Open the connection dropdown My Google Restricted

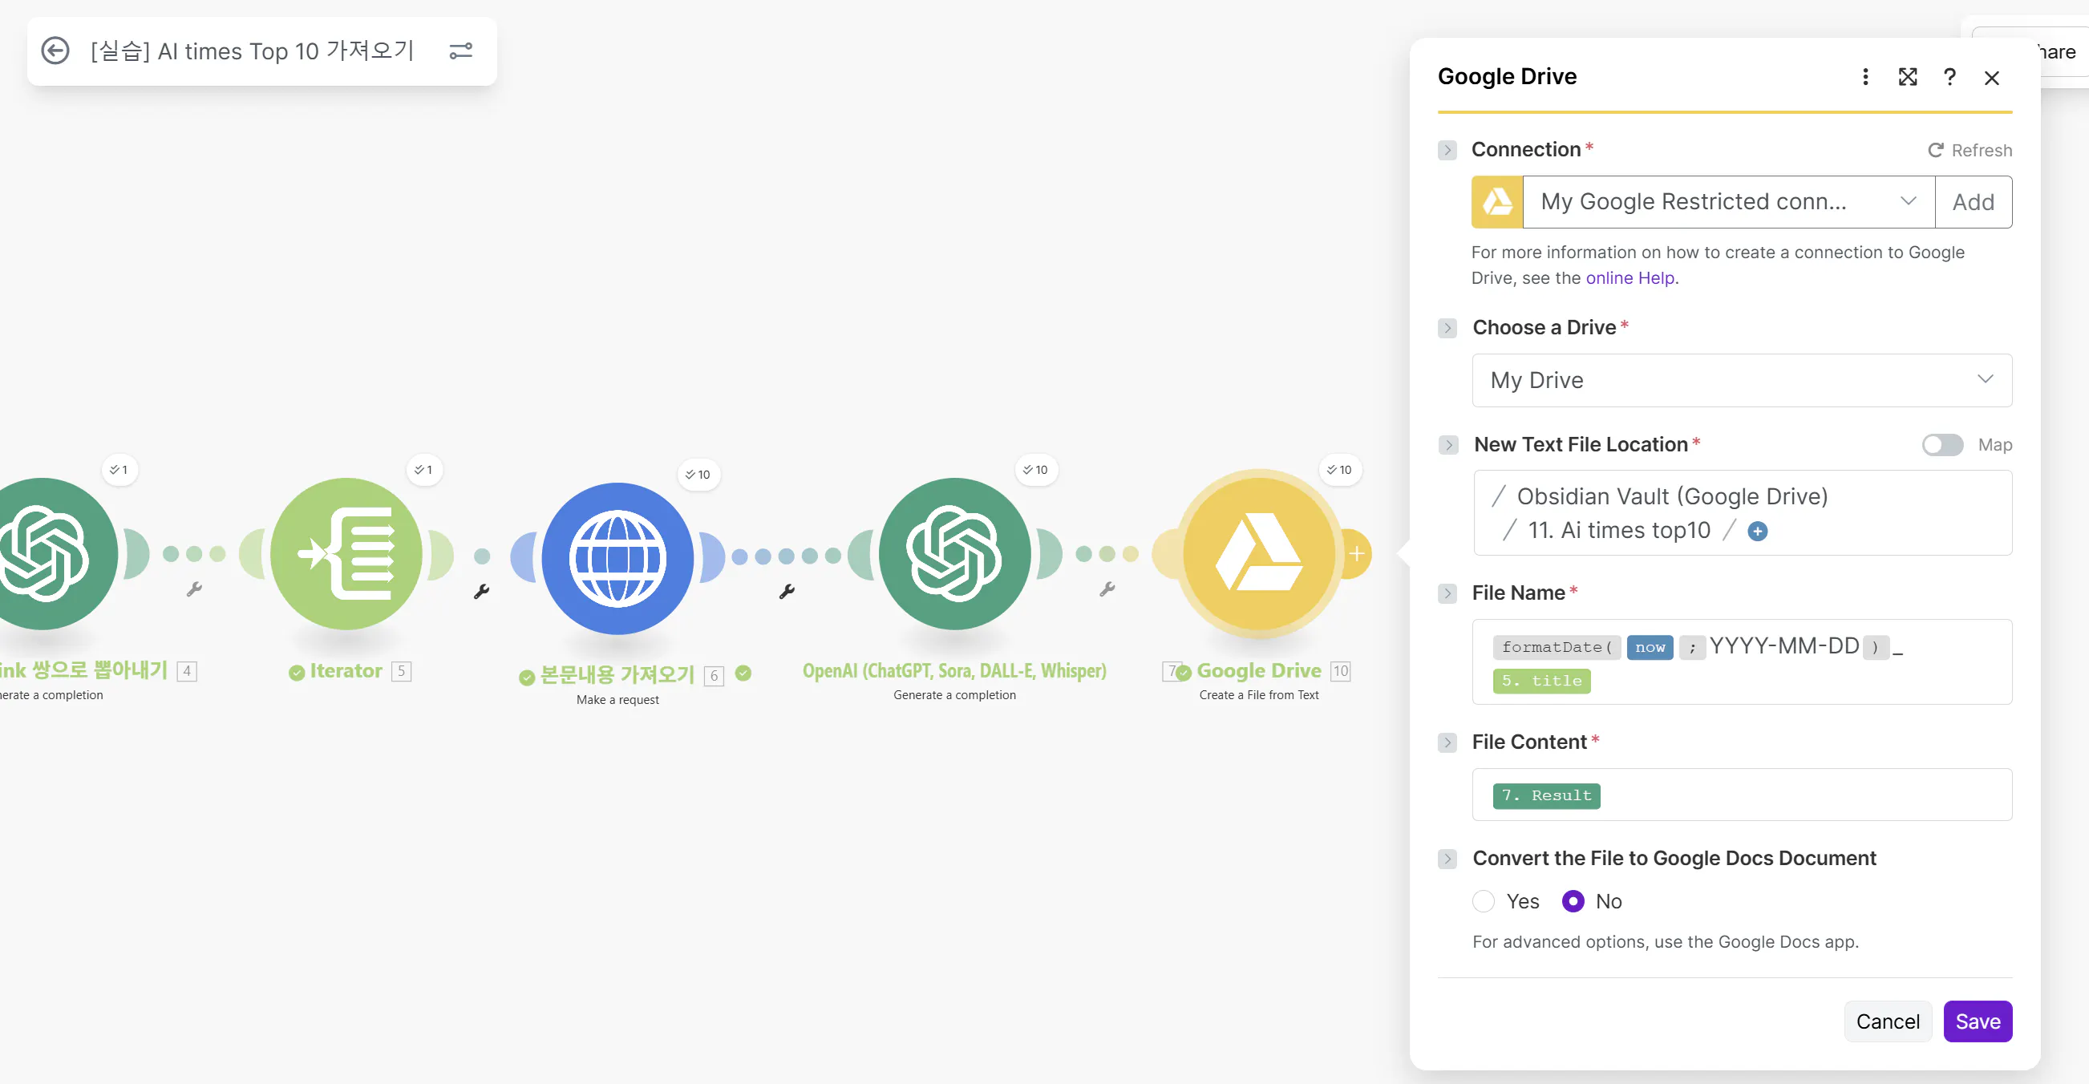[1728, 202]
